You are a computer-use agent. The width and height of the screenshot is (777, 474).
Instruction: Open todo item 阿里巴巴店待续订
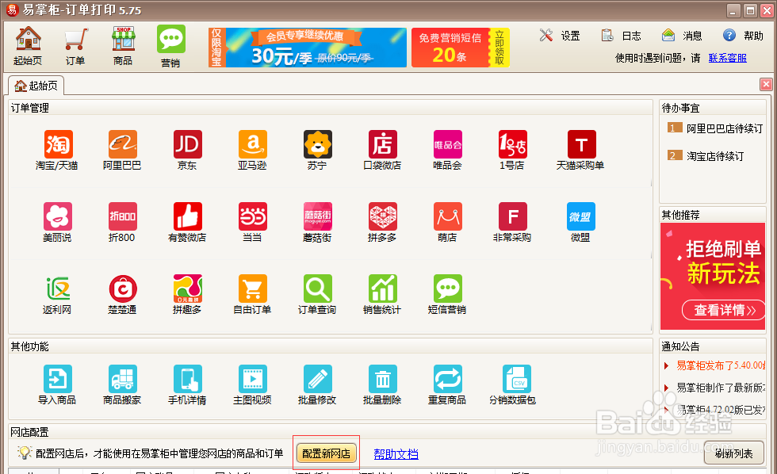[715, 128]
